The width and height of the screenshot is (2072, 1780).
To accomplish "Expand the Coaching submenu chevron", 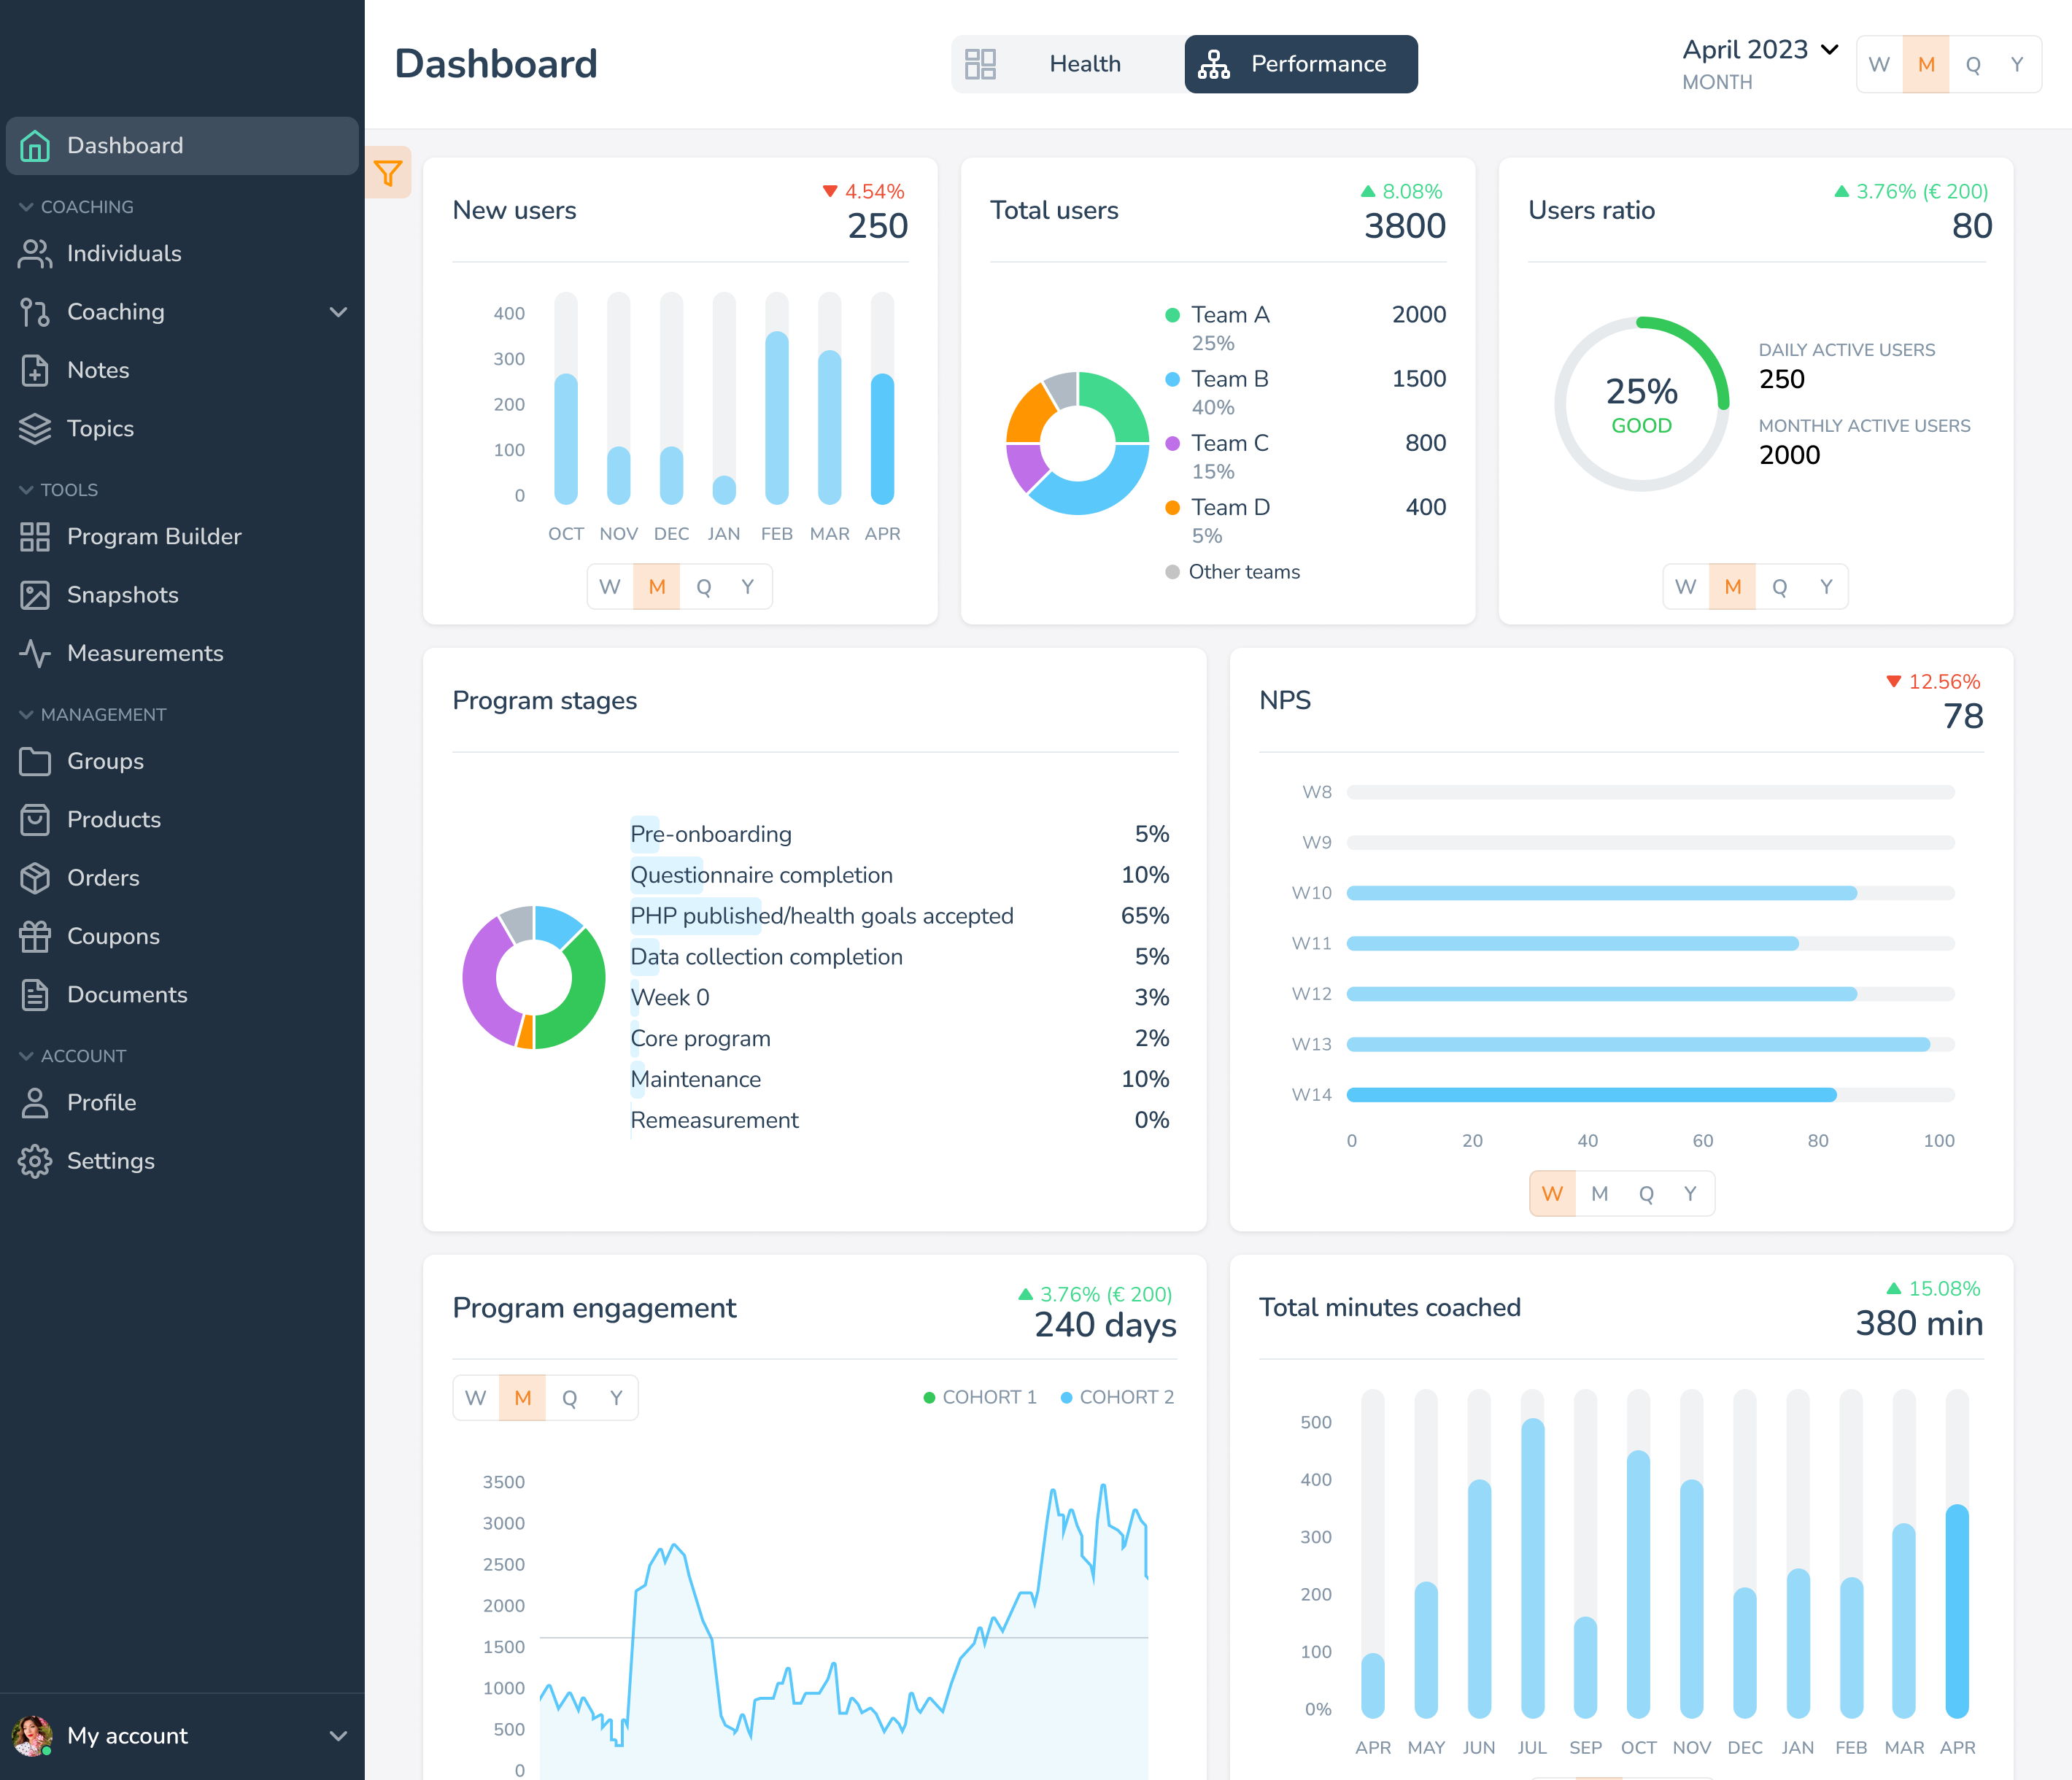I will 338,312.
